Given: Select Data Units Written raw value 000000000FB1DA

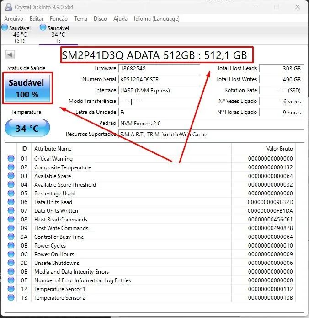Looking at the screenshot, I should (270, 211).
